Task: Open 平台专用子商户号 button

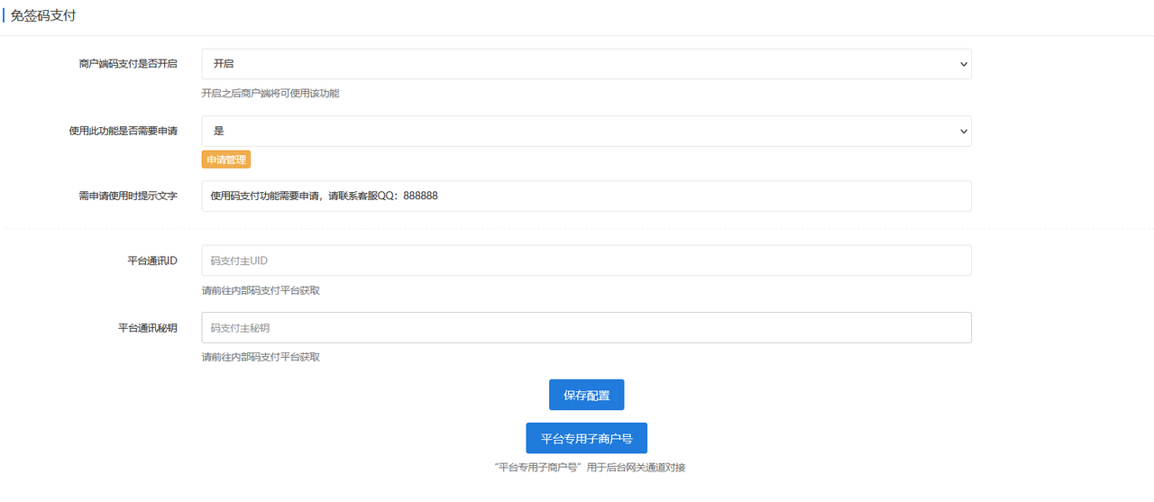Action: click(x=586, y=439)
